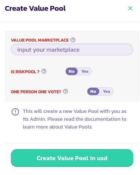Click Create Value Pool in usd button
Viewport: 140px width, 175px height.
point(72,158)
